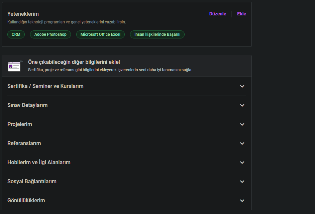Expand the Sınav Detaylarım chevron
The width and height of the screenshot is (315, 214).
[242, 105]
